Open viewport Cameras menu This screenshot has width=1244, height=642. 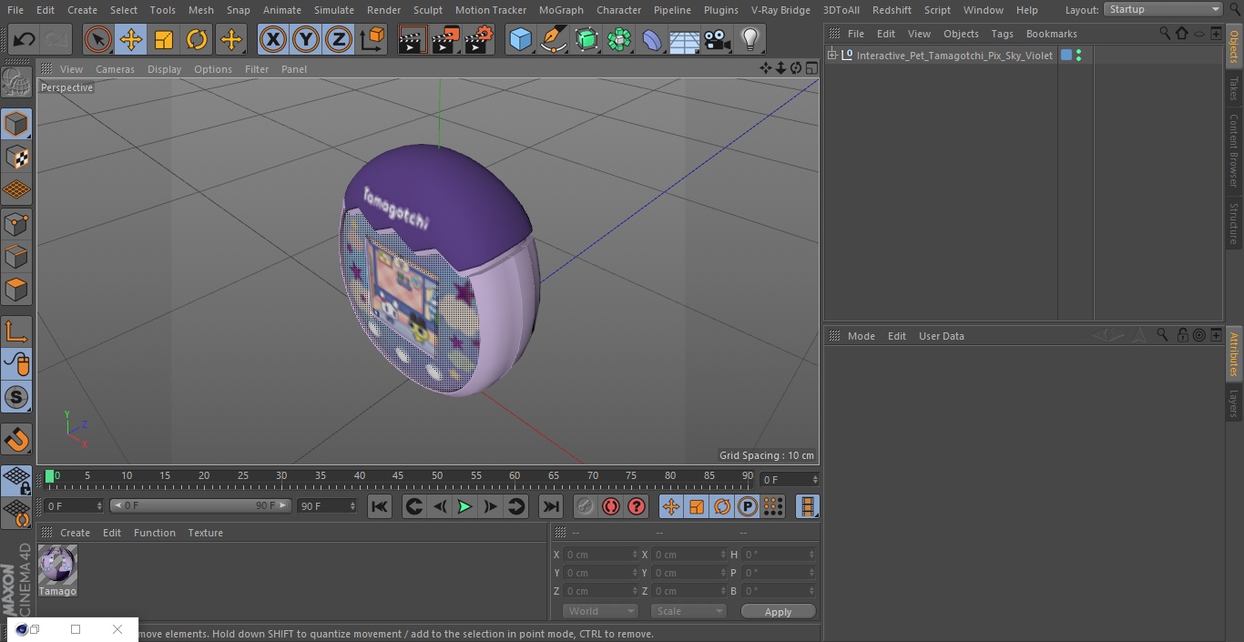[x=115, y=69]
